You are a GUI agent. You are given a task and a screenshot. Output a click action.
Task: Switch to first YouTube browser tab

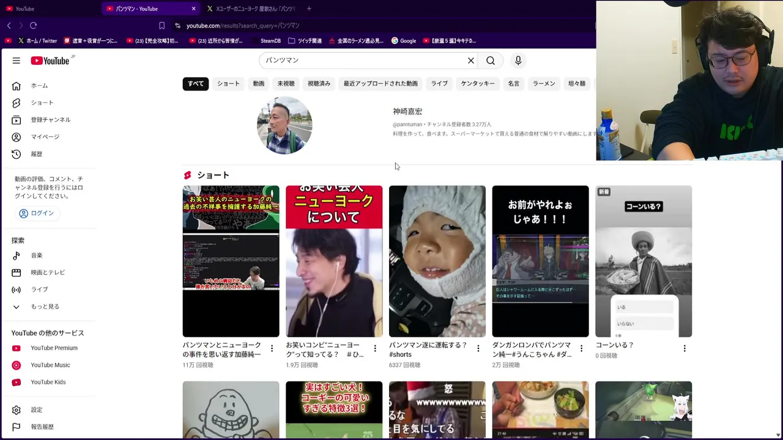tap(49, 9)
